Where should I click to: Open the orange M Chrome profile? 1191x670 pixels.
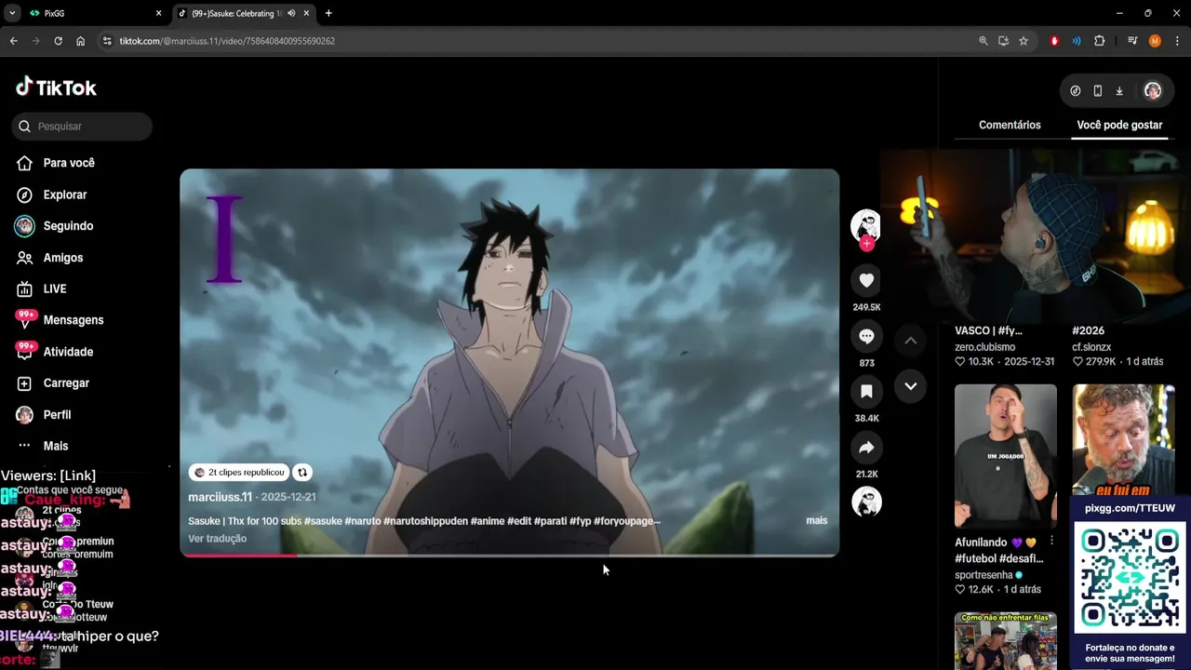pos(1155,41)
